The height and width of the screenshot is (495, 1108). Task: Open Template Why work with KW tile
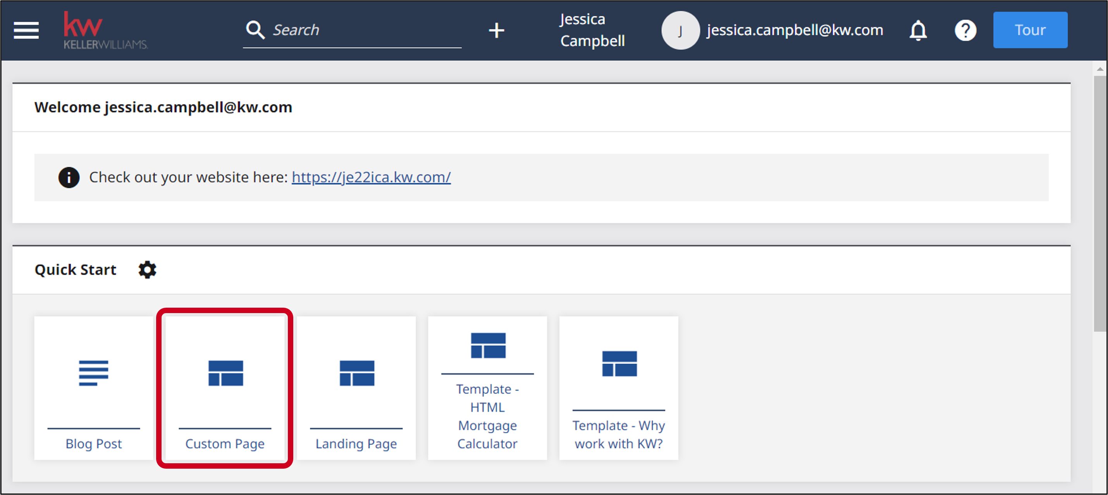pos(619,388)
